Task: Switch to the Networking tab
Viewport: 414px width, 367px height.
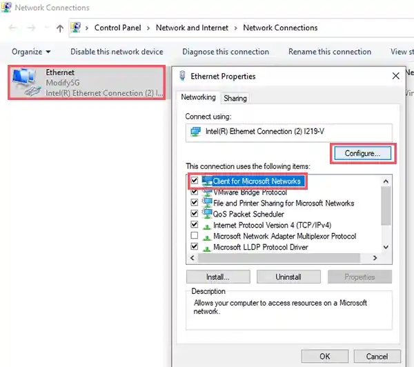Action: point(198,97)
